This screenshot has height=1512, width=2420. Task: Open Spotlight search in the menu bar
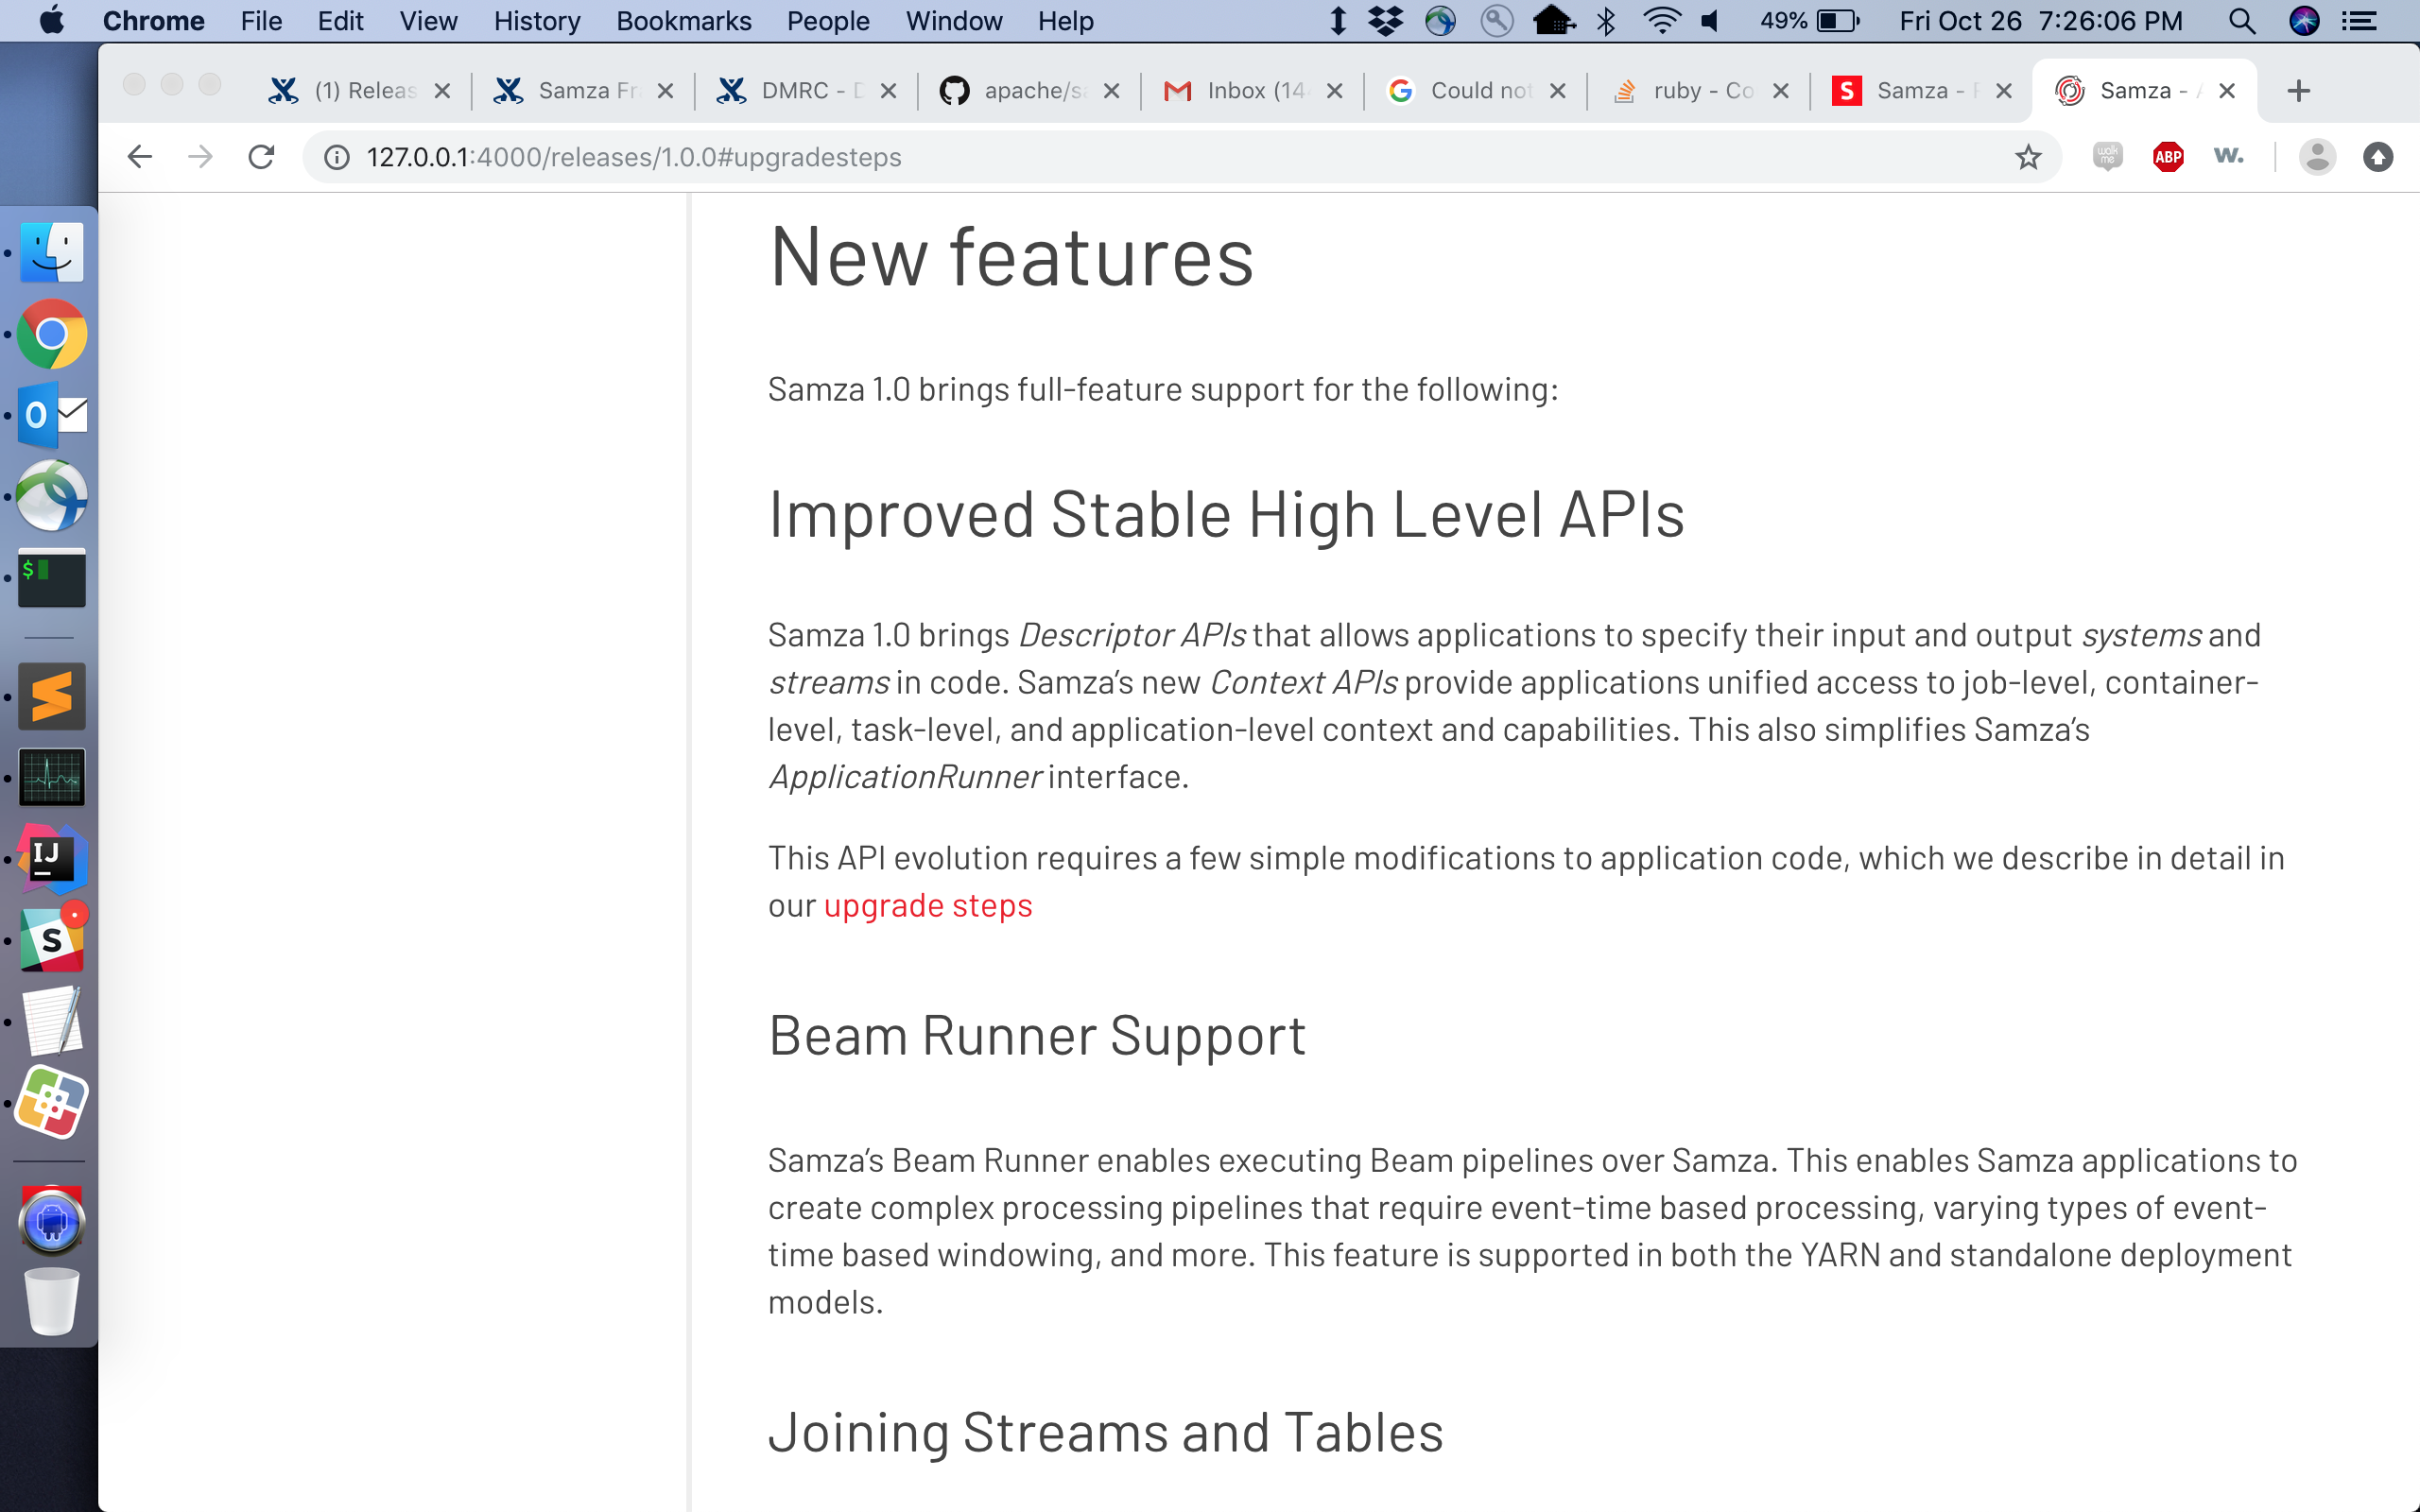[x=2242, y=21]
